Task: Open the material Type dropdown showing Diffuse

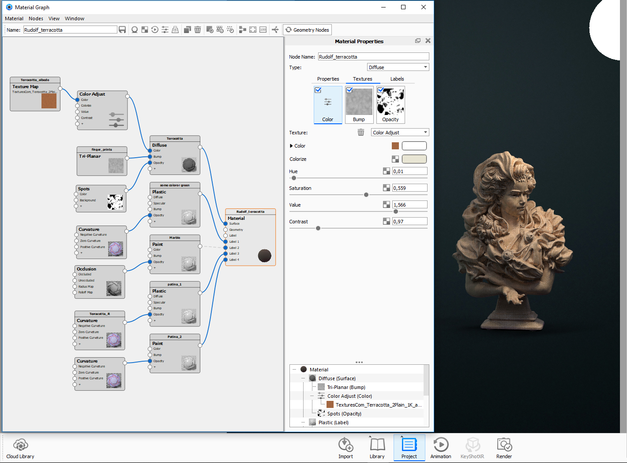Action: tap(398, 67)
